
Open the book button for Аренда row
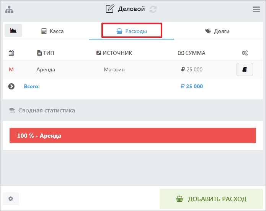point(245,69)
